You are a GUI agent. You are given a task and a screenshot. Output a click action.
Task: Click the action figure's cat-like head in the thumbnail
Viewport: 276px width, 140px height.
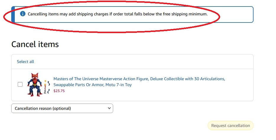[x=35, y=76]
